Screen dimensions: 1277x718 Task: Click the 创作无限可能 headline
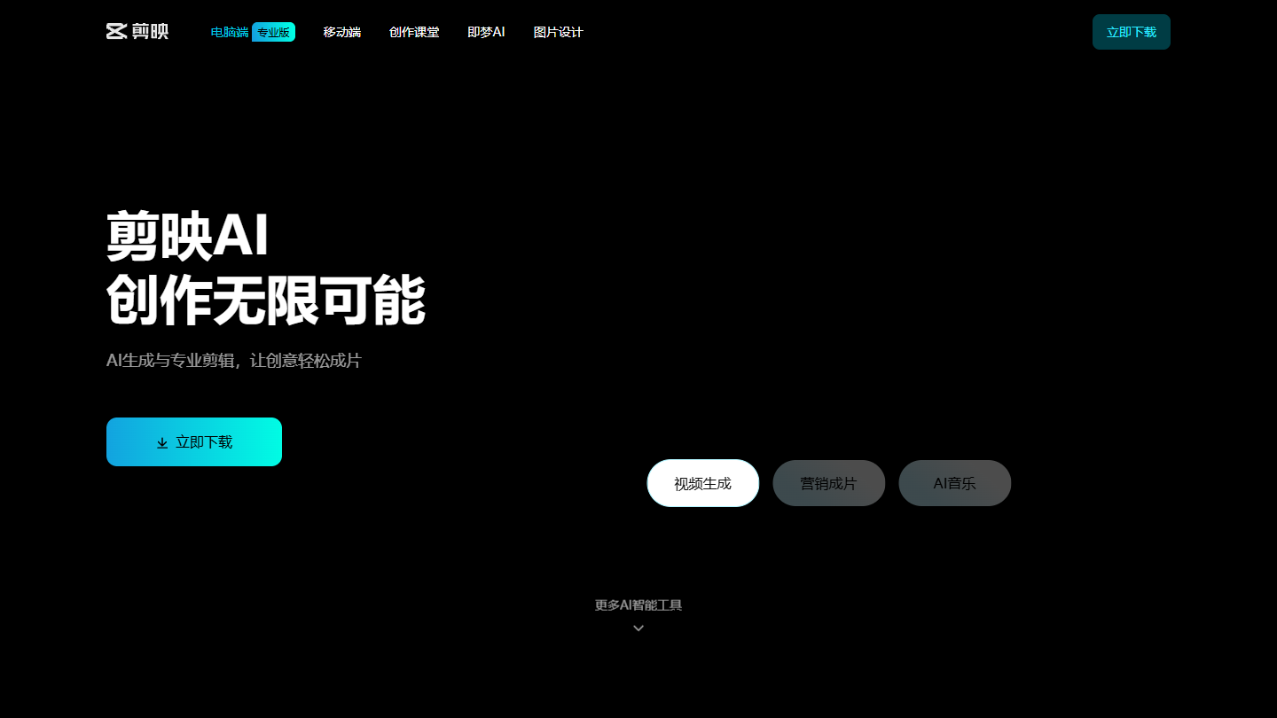[266, 301]
